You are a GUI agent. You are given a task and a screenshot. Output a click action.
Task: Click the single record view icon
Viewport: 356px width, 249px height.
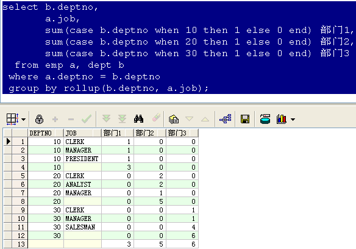[x=174, y=119]
